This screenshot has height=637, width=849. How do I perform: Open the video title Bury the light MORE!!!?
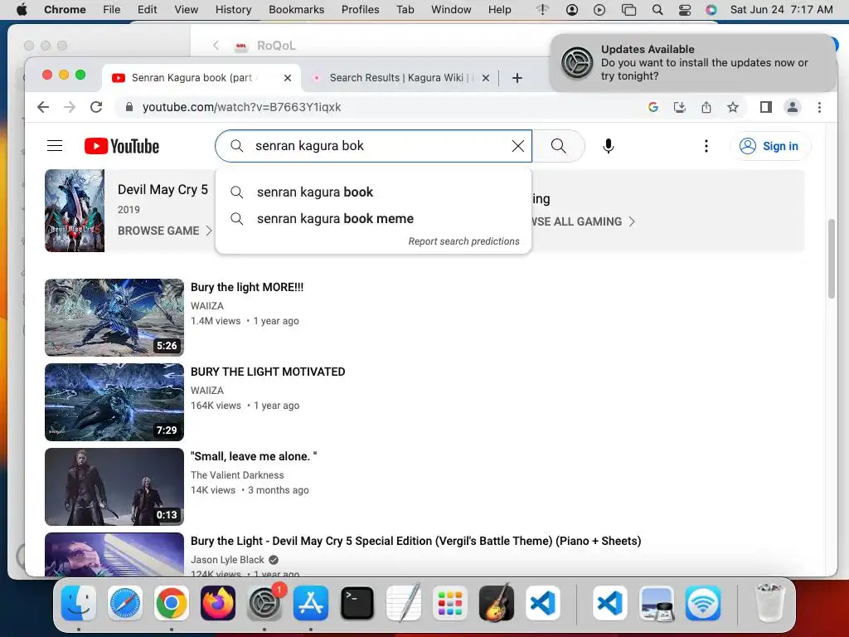click(x=247, y=287)
